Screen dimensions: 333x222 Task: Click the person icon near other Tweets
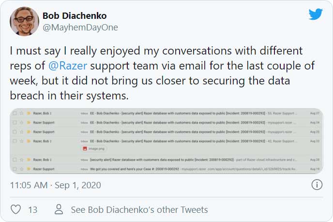pos(59,209)
